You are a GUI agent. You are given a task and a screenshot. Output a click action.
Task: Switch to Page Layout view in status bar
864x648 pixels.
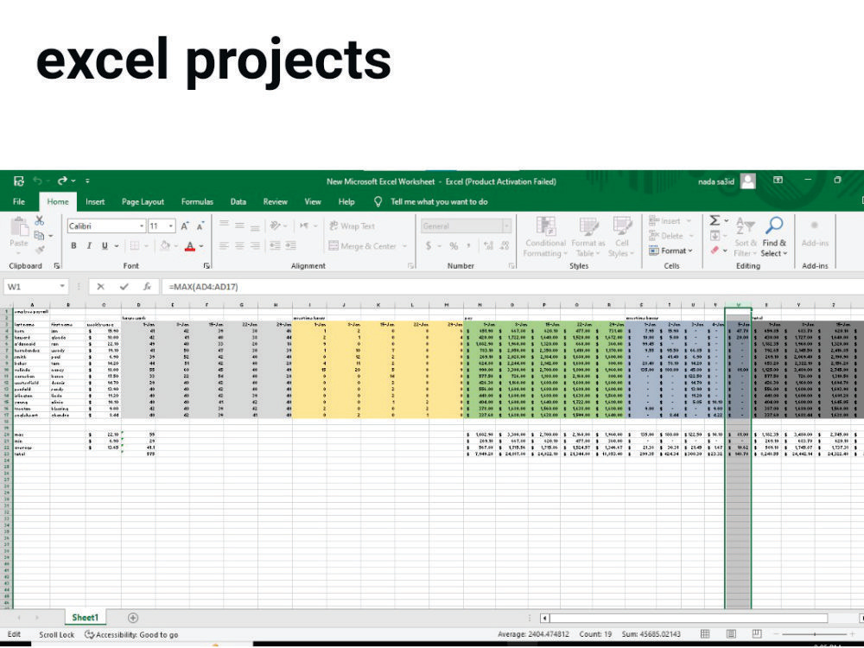731,634
